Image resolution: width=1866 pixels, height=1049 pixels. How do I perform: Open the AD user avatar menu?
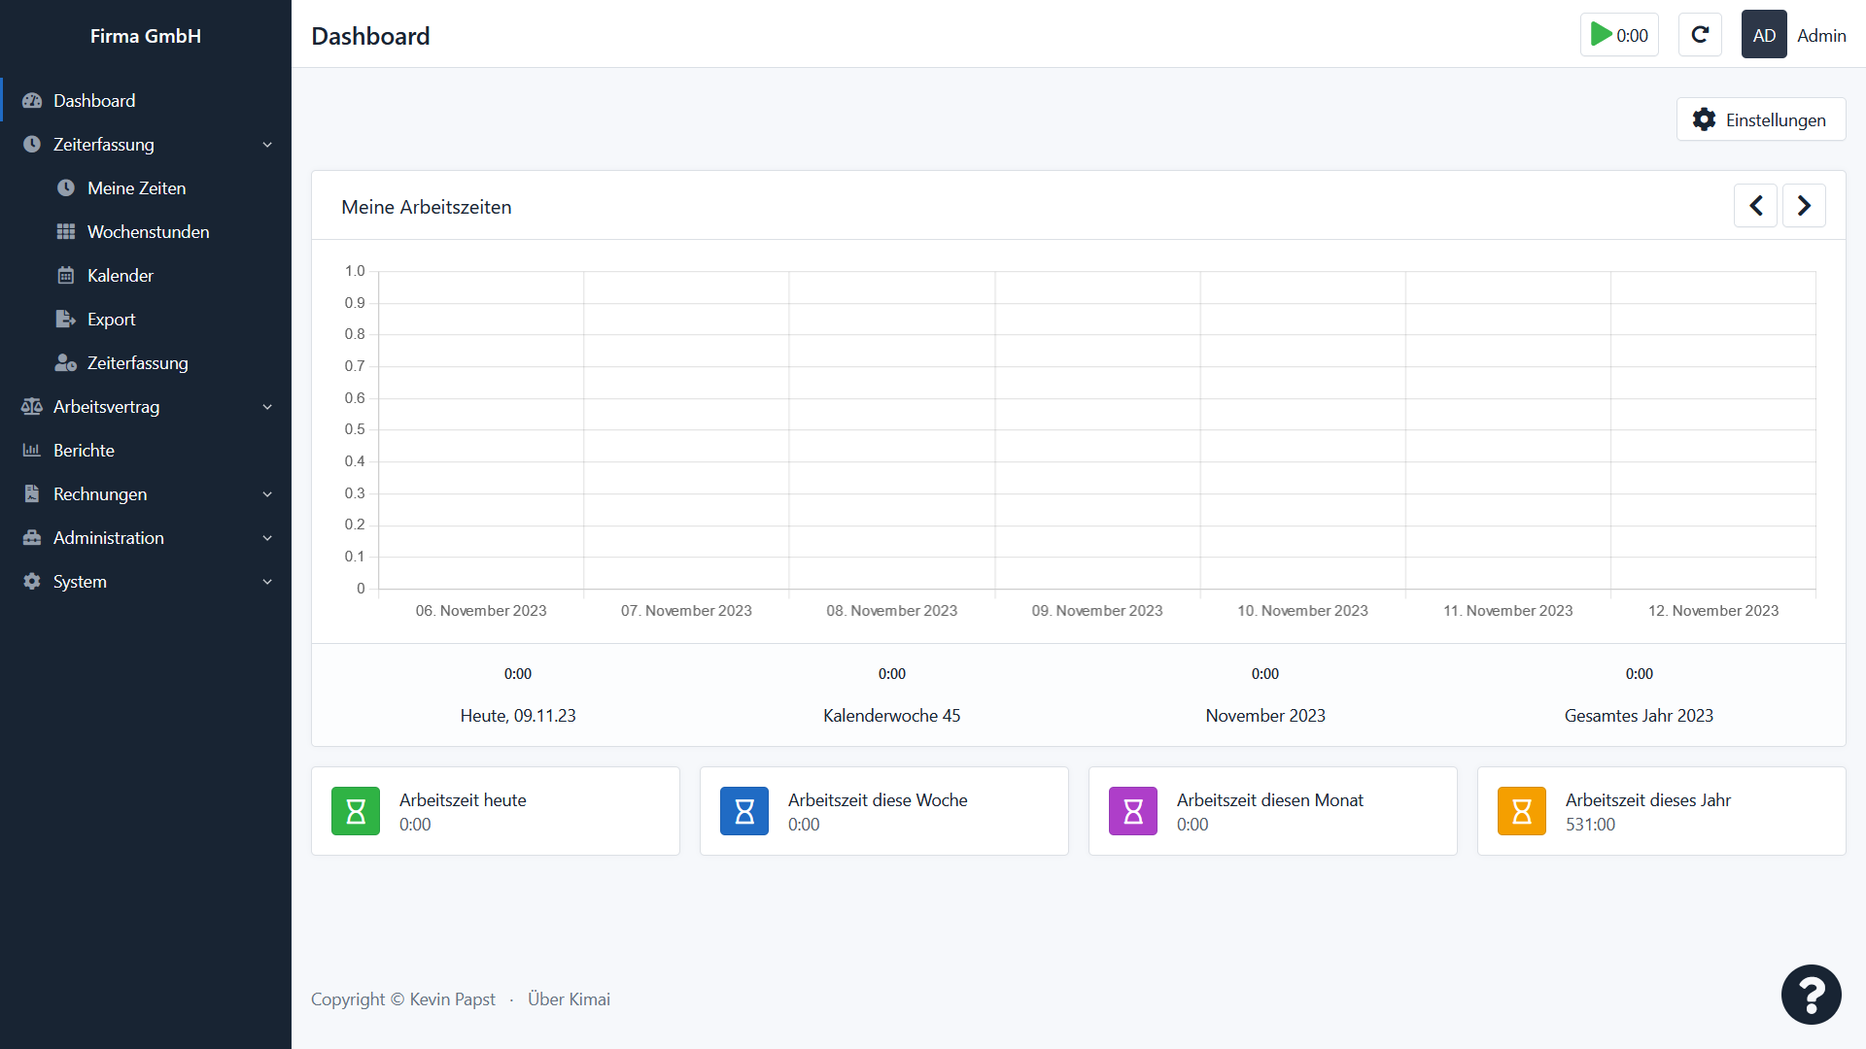pyautogui.click(x=1764, y=35)
